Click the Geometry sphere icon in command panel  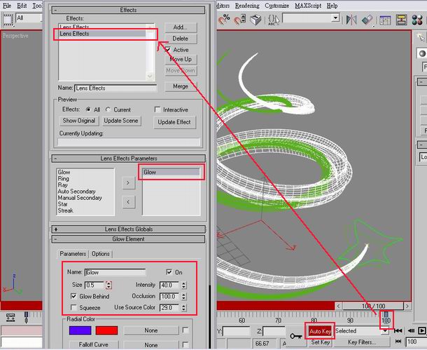[422, 53]
